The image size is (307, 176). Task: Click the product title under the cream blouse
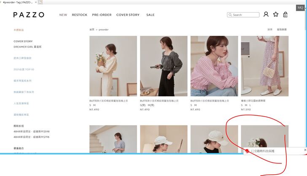pos(109,101)
